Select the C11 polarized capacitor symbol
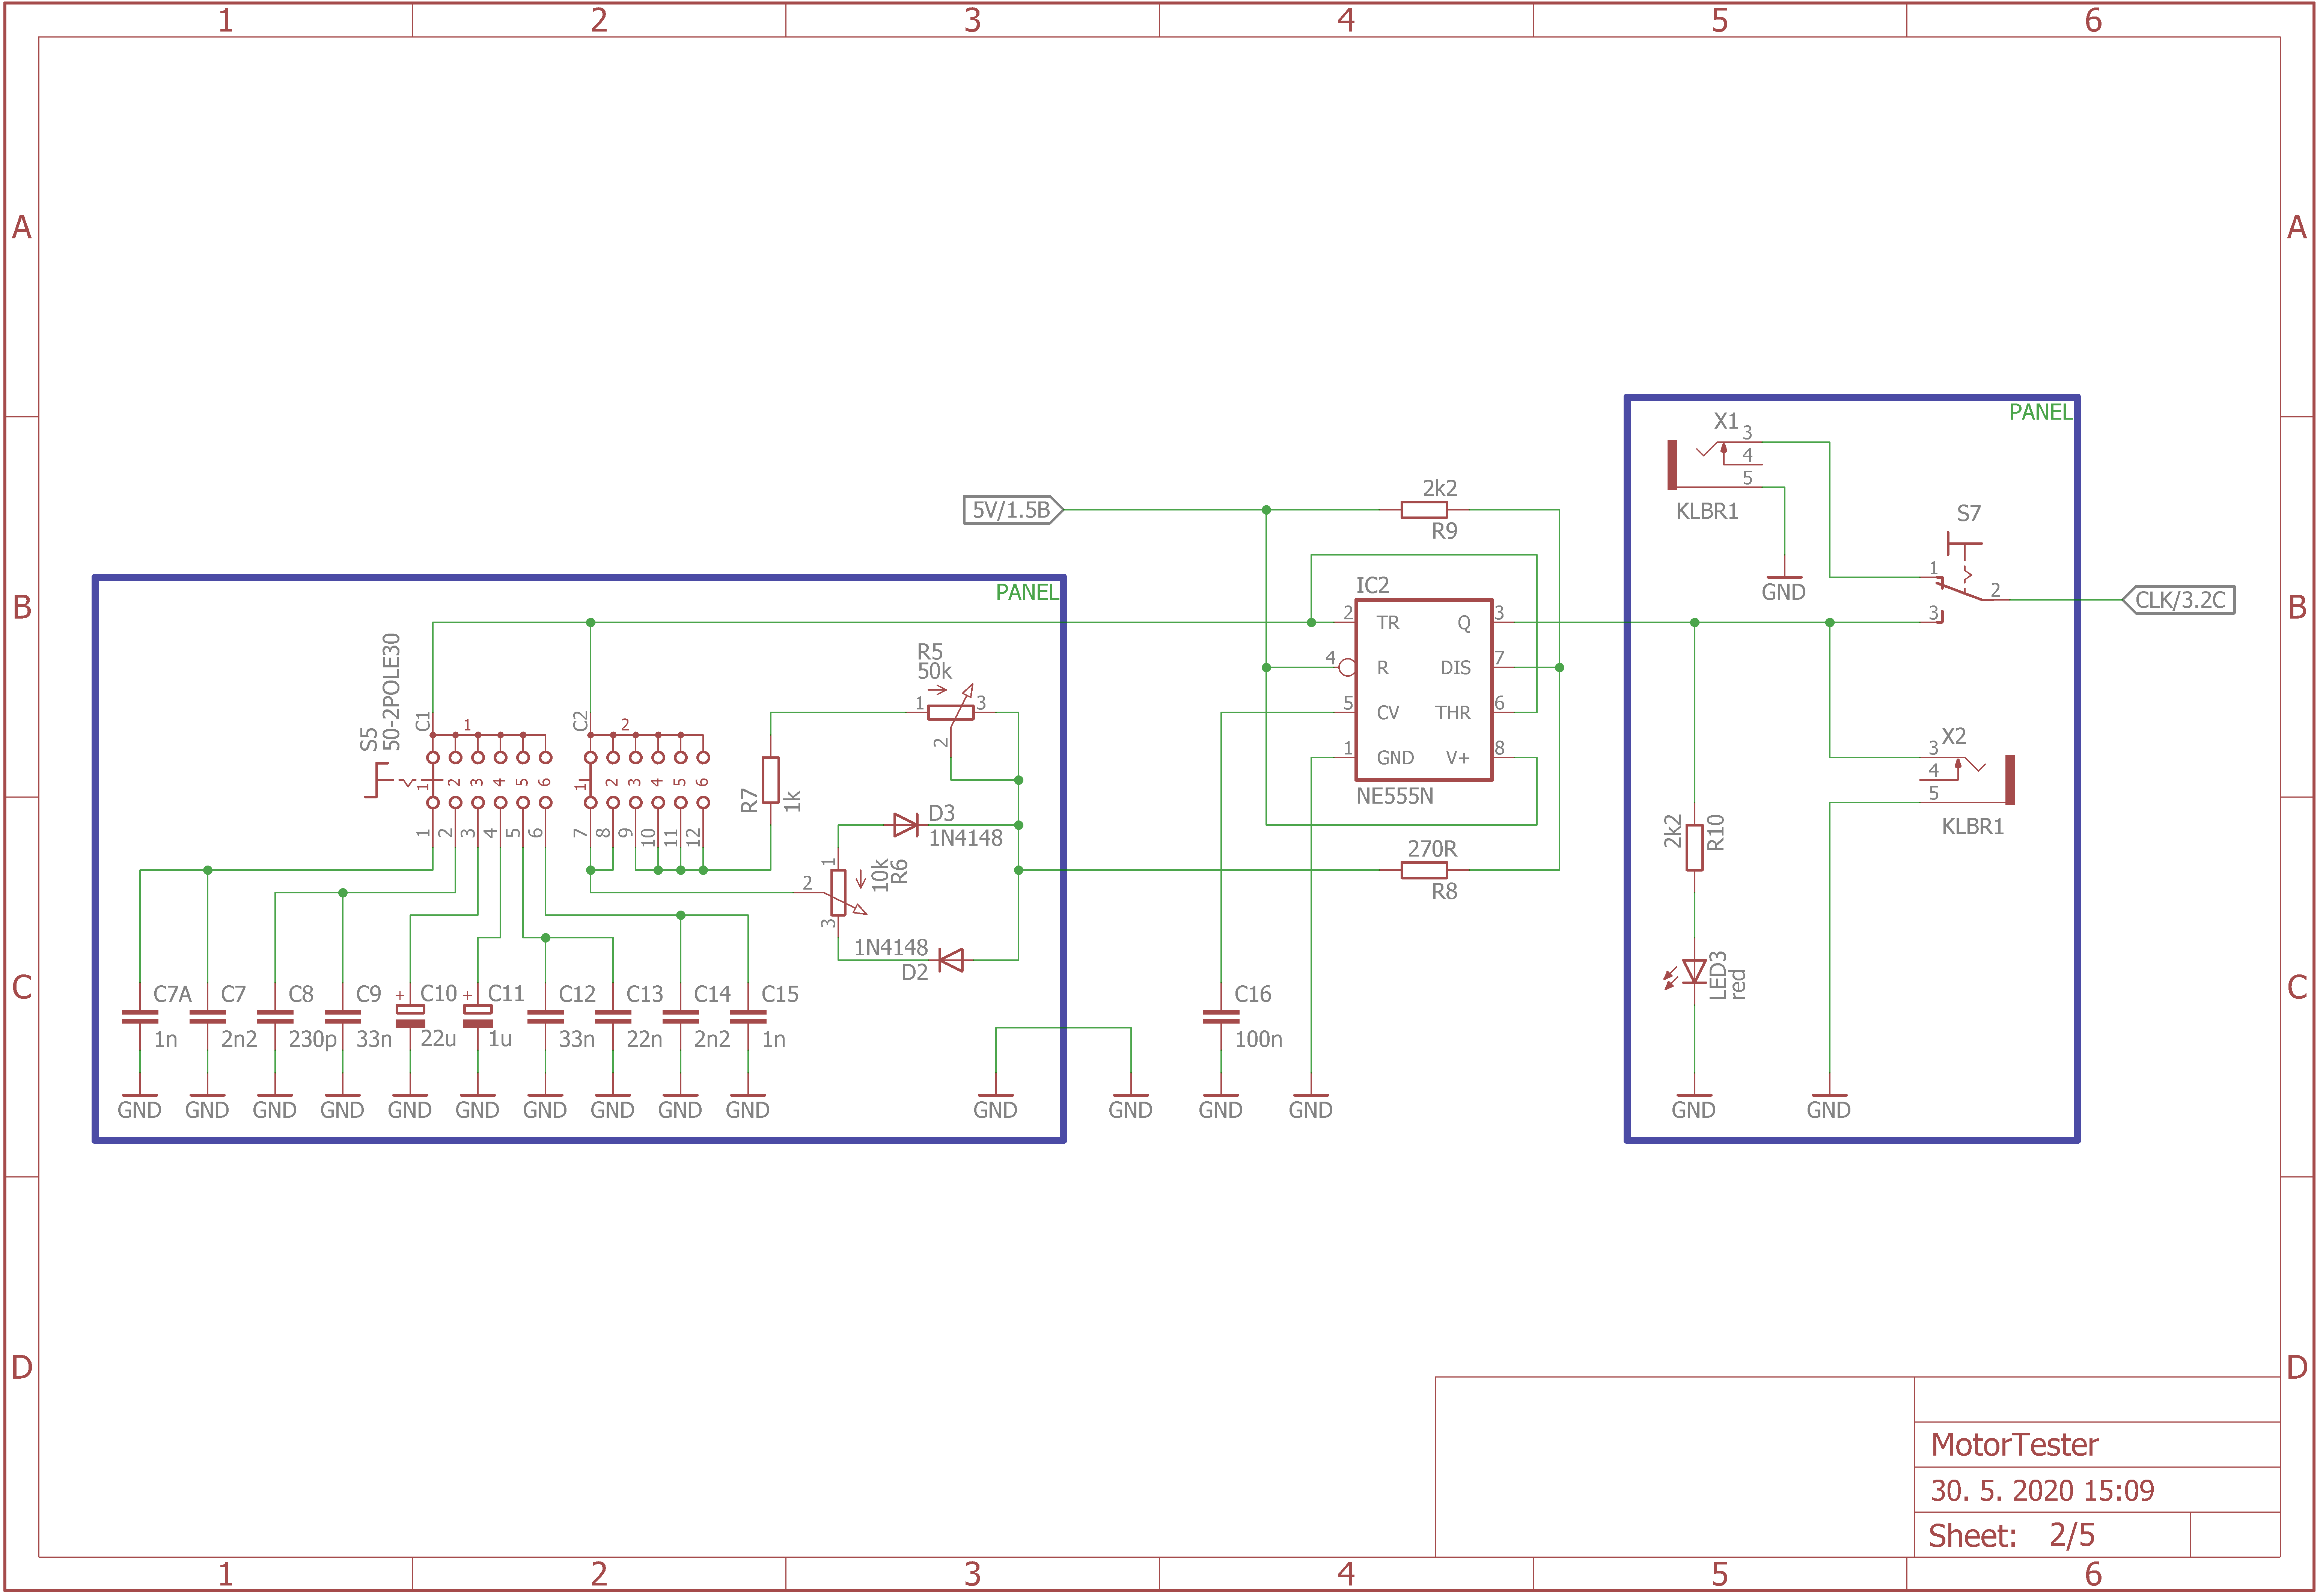Screen dimensions: 2317x1596 tap(478, 1016)
